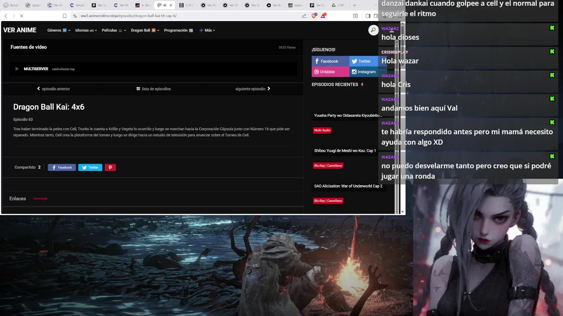The height and width of the screenshot is (316, 563).
Task: Go to siguiente episodio
Action: point(253,89)
